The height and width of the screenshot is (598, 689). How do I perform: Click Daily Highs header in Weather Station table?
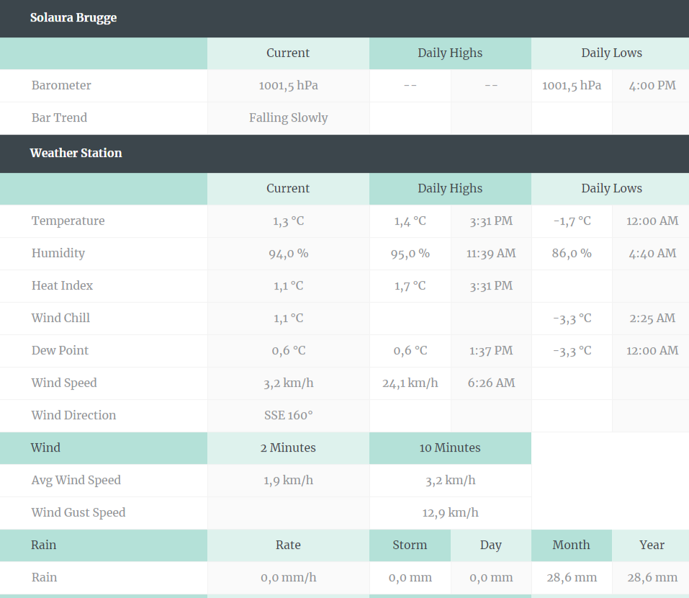(x=450, y=189)
